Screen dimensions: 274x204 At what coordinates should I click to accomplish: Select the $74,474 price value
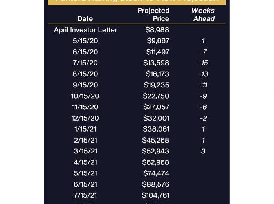coord(156,173)
